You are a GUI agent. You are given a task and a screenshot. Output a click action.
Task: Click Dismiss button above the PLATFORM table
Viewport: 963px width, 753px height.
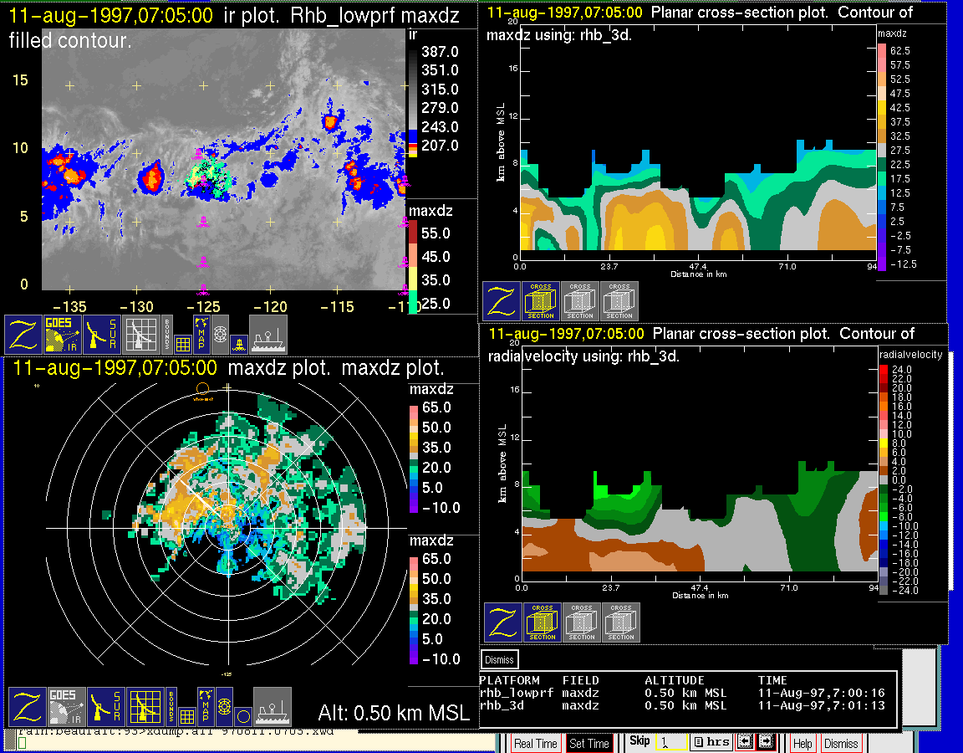pos(500,659)
